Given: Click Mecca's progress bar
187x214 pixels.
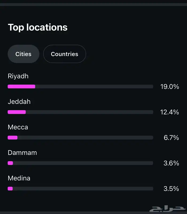Looking at the screenshot, I should click(x=80, y=138).
